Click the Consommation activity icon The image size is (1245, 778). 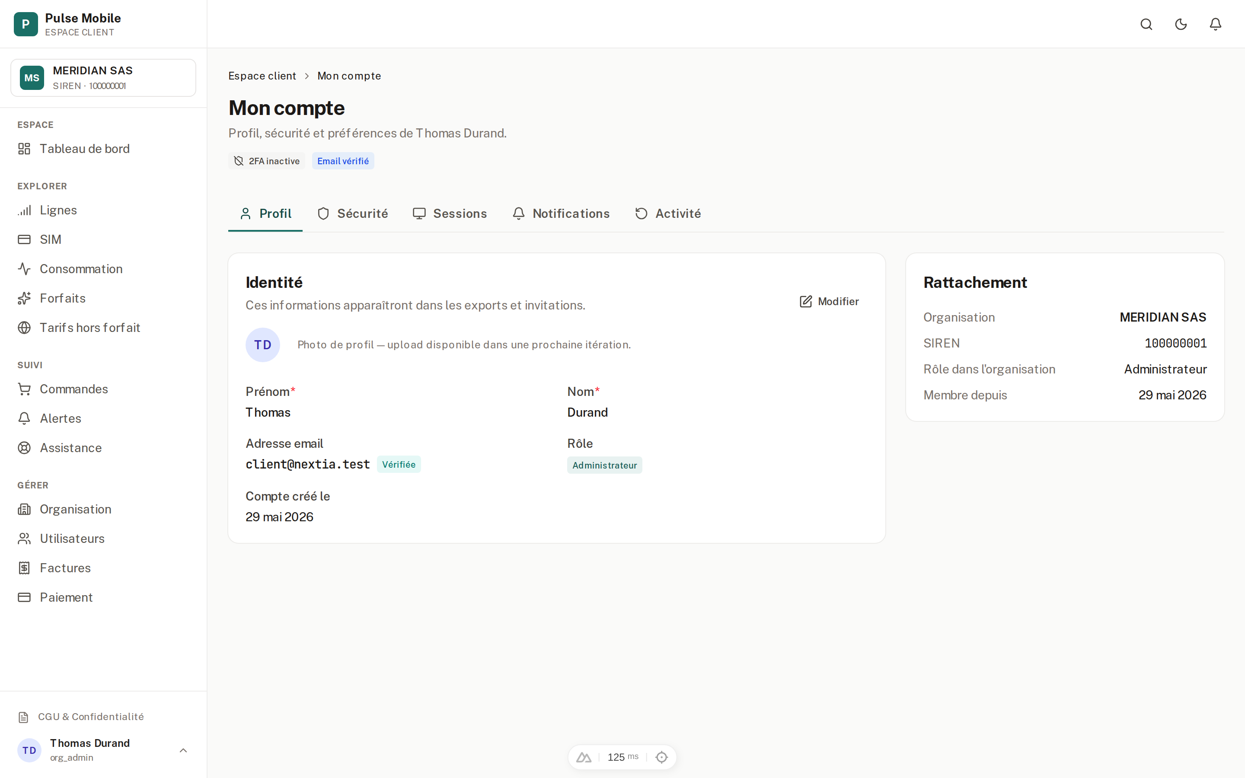click(x=24, y=268)
